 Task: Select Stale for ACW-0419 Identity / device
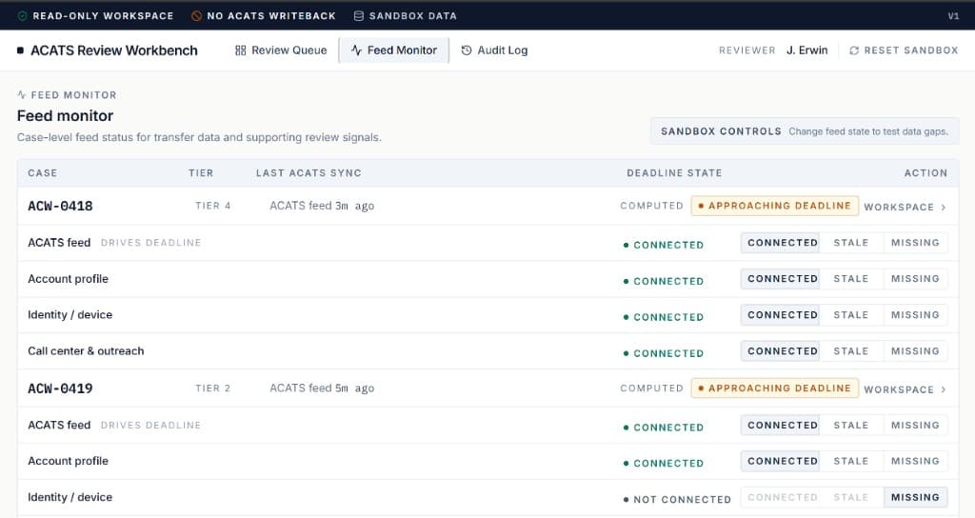click(x=850, y=497)
